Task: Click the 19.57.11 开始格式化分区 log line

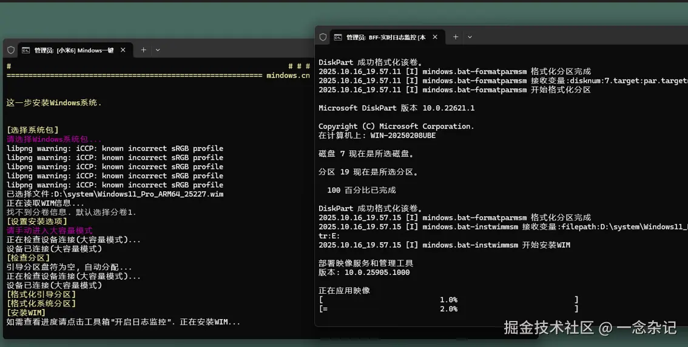Action: coord(454,90)
